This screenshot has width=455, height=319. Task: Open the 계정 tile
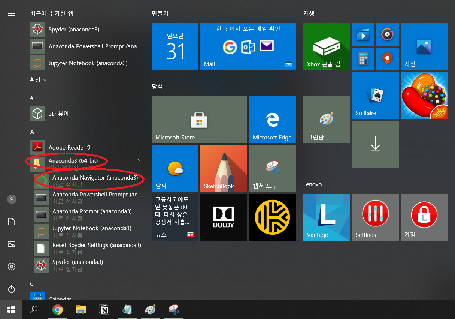[424, 217]
